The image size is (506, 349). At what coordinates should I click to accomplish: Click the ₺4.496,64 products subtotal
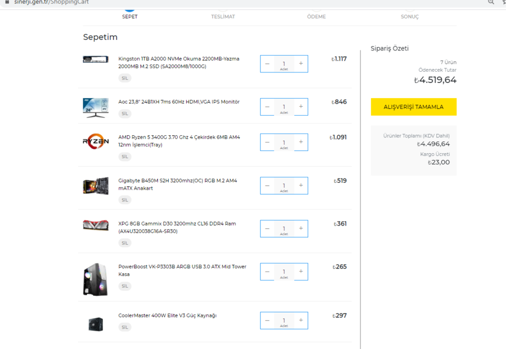pos(433,144)
